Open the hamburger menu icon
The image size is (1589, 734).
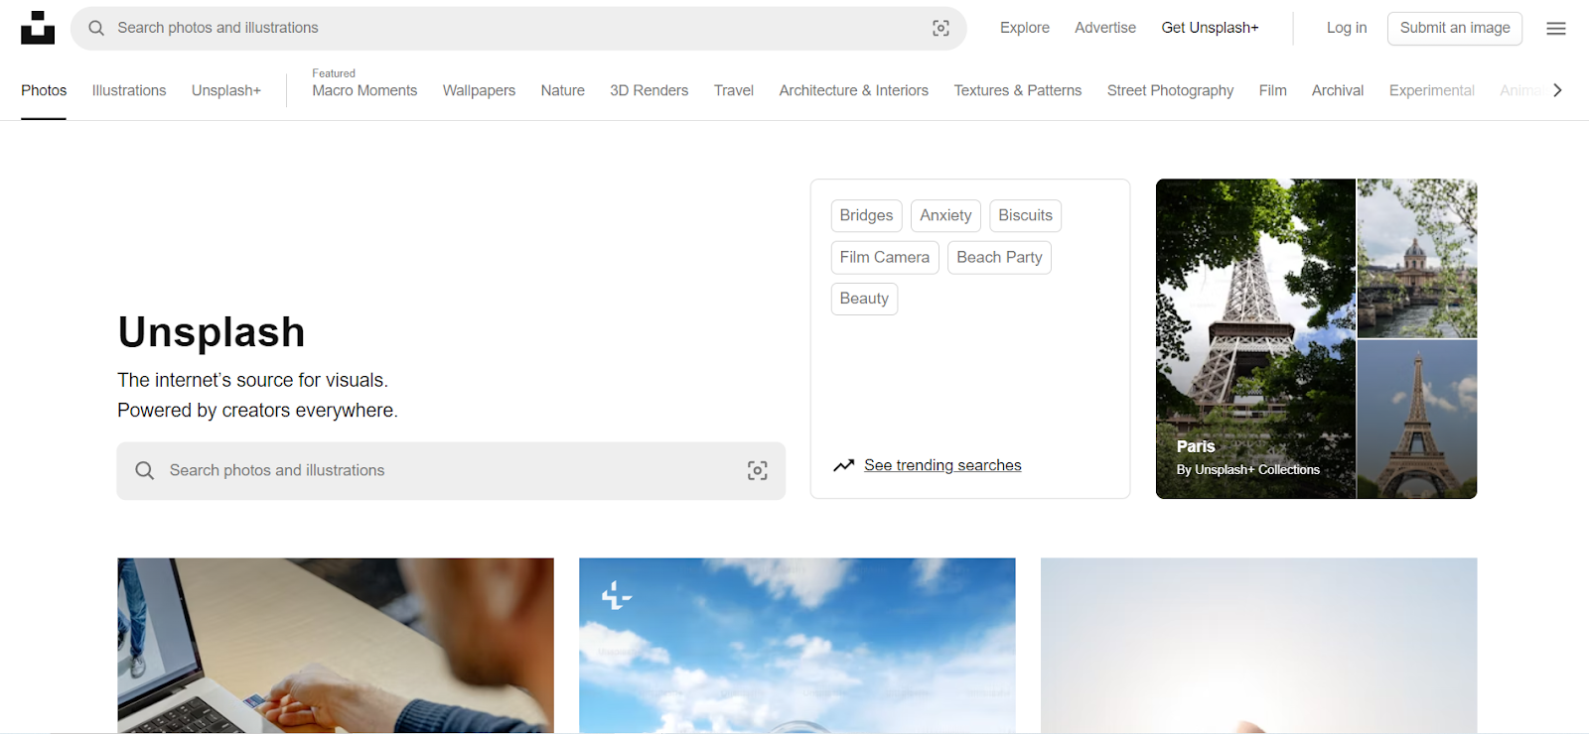click(x=1556, y=28)
